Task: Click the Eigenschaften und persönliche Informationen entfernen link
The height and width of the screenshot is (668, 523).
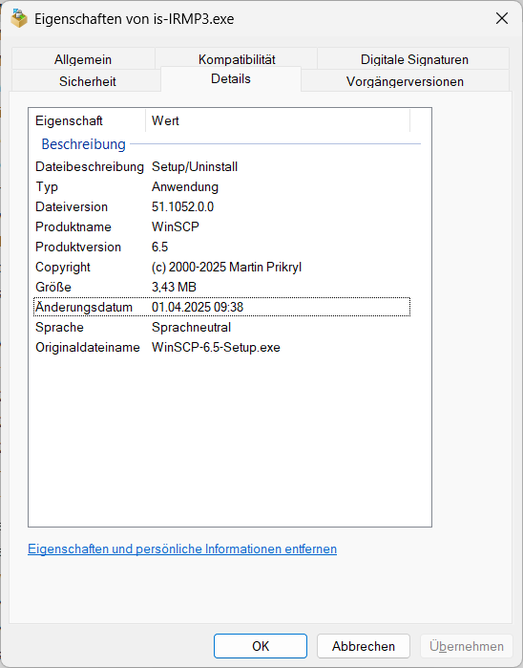Action: point(182,549)
